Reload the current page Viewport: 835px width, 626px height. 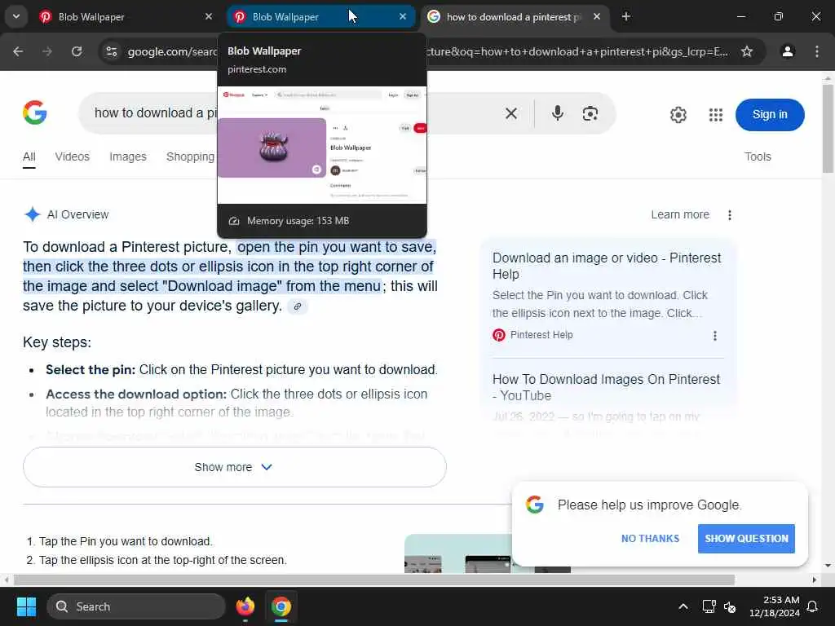tap(77, 51)
